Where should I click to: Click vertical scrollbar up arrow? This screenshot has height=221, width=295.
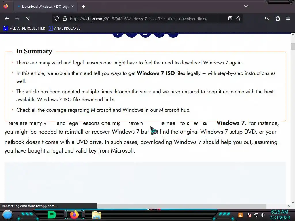293,35
